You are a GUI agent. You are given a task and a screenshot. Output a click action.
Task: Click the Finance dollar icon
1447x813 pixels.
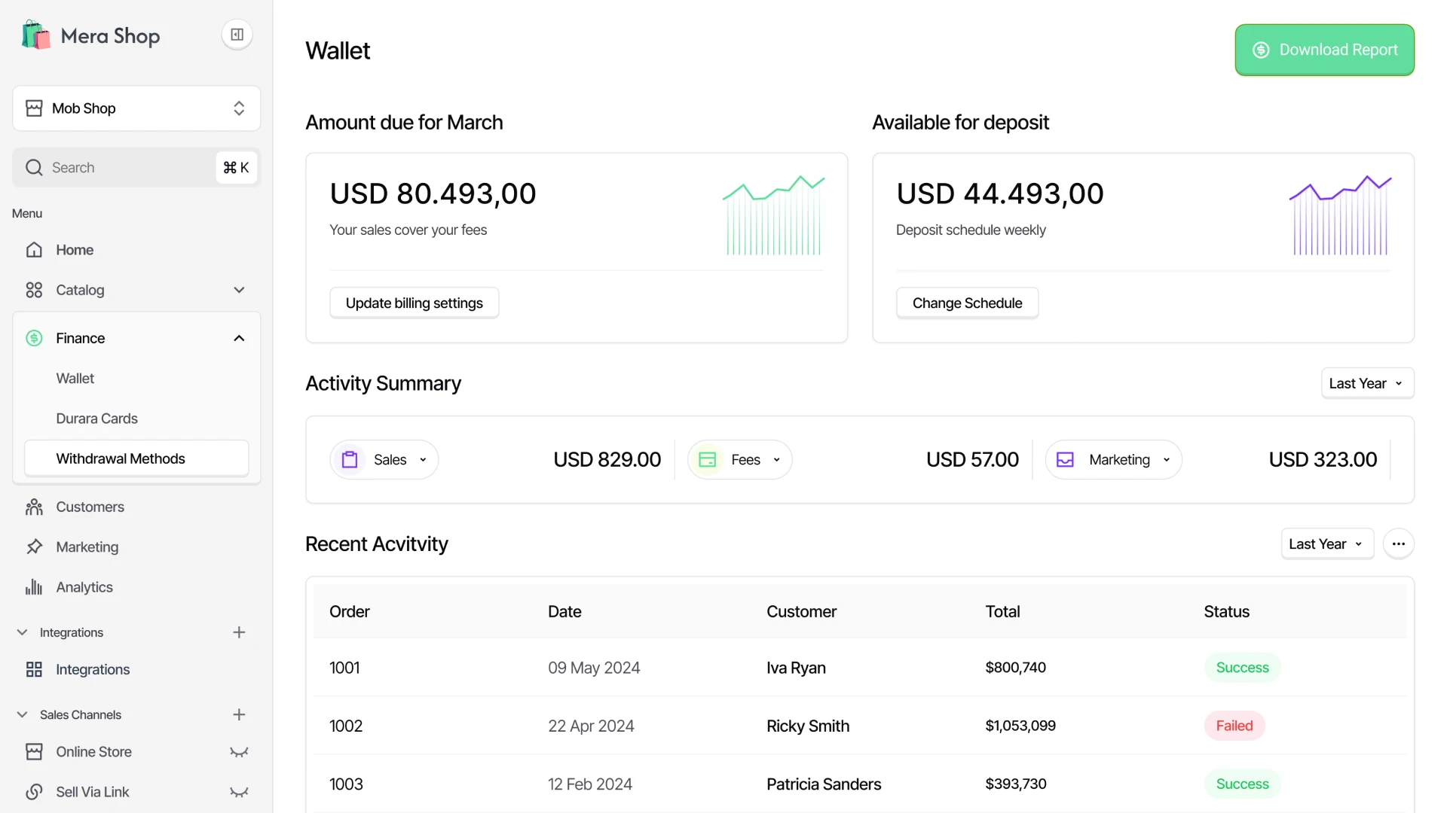[35, 338]
